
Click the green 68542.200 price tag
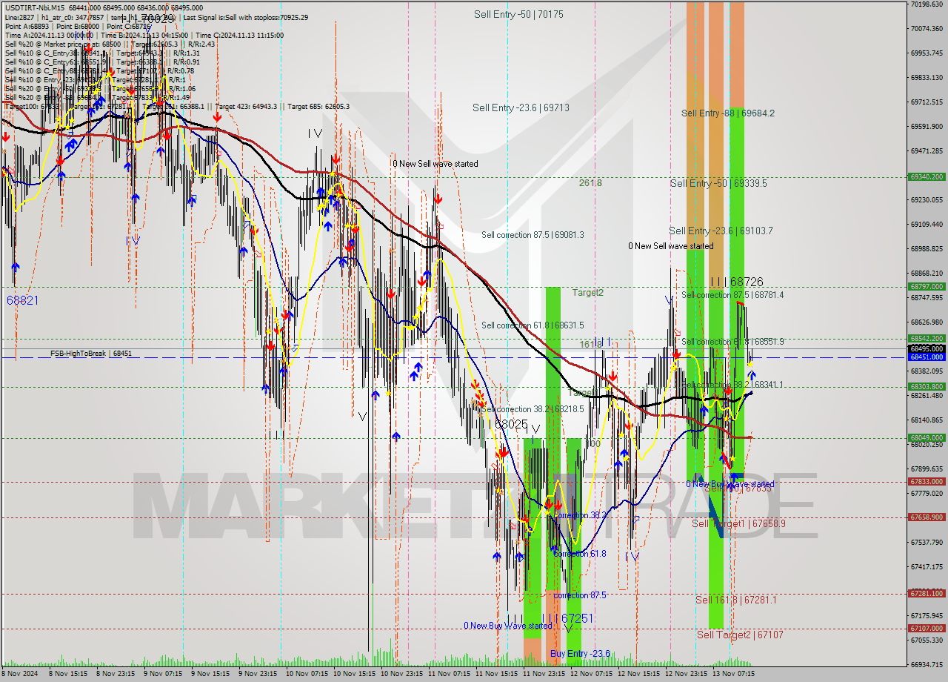[x=927, y=338]
